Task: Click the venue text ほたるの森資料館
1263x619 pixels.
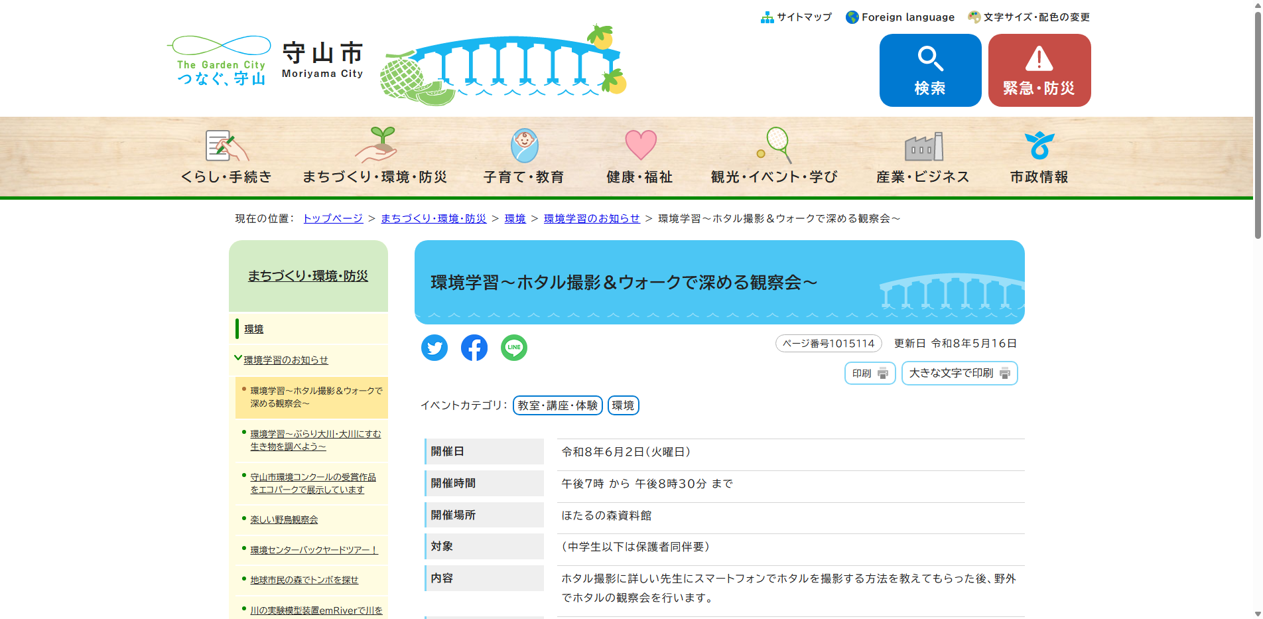Action: pyautogui.click(x=606, y=516)
